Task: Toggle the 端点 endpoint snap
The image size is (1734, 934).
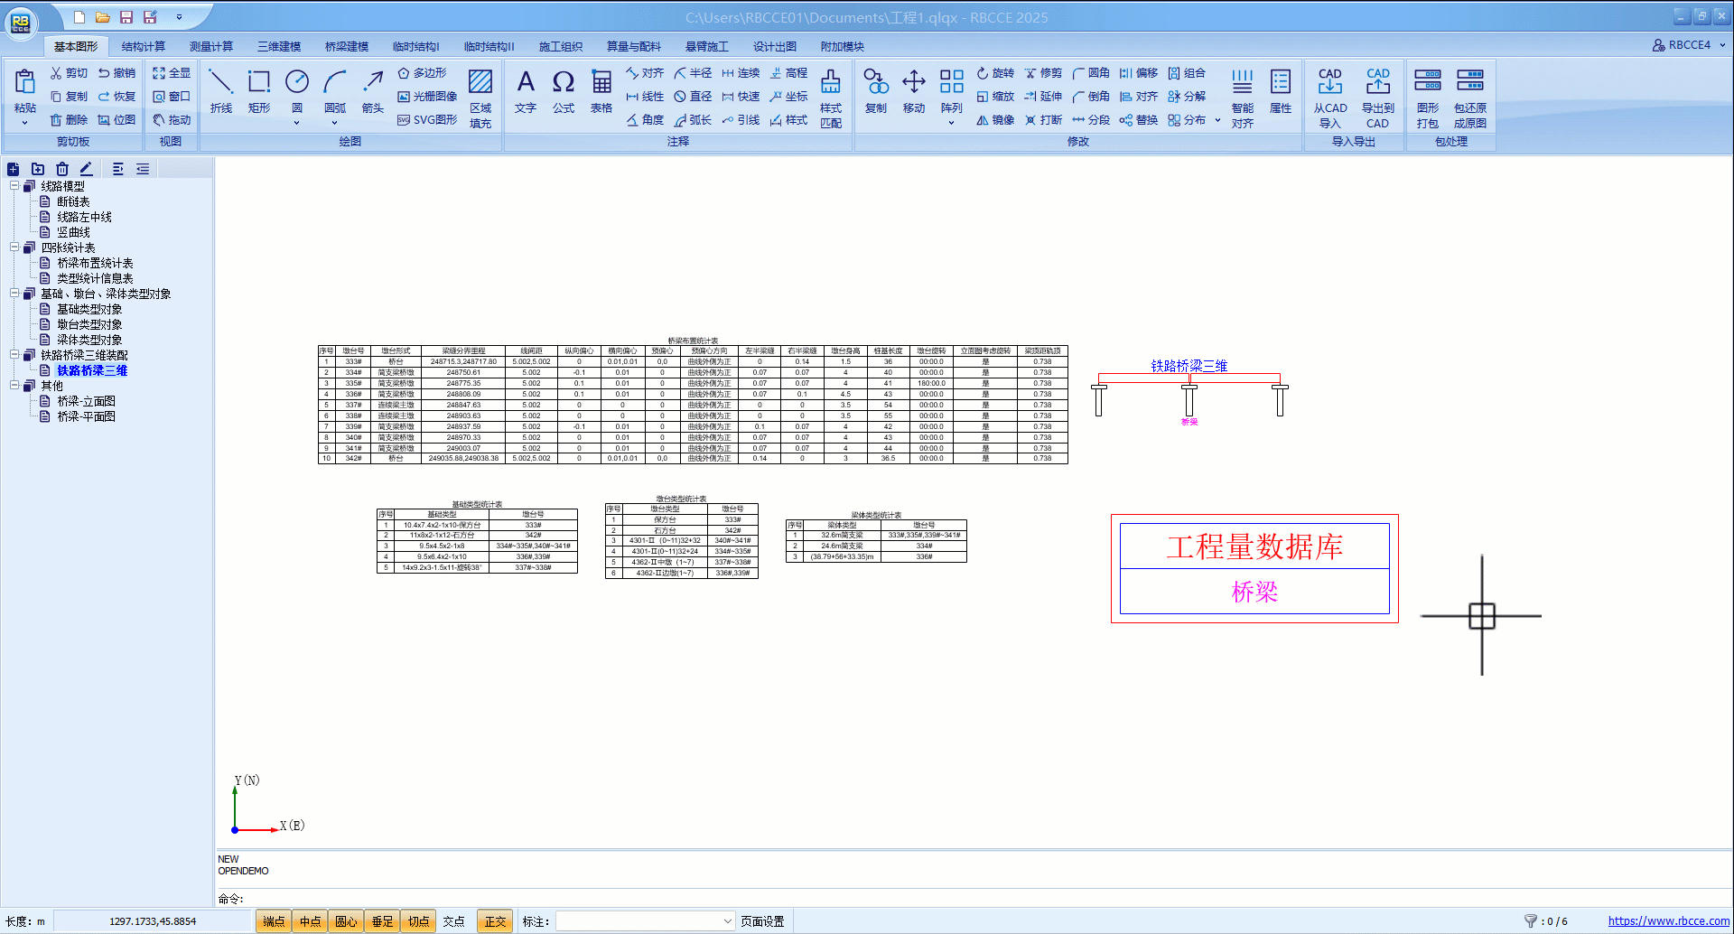Action: click(x=274, y=921)
